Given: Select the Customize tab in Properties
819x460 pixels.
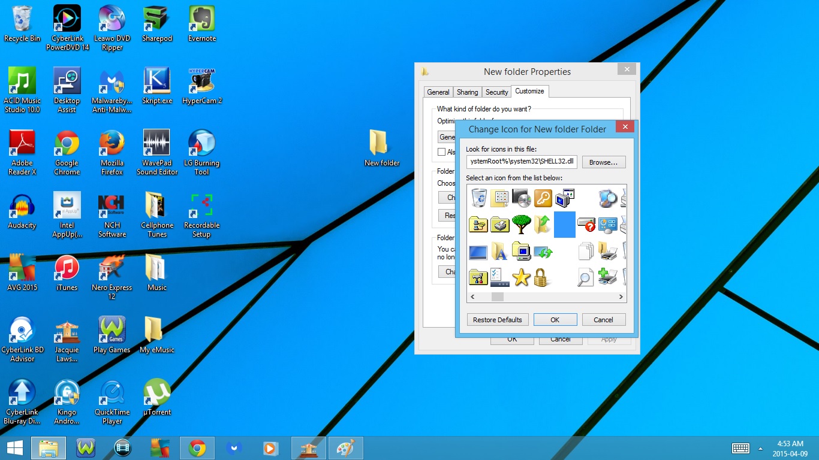Looking at the screenshot, I should pos(530,91).
